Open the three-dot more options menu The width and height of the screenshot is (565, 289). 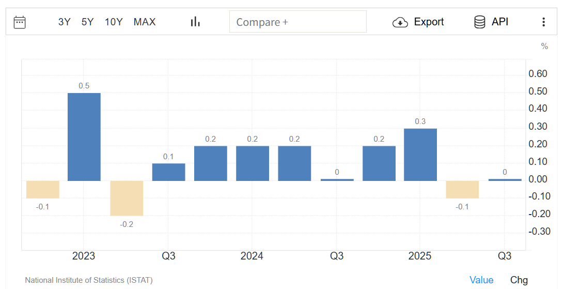click(x=543, y=22)
